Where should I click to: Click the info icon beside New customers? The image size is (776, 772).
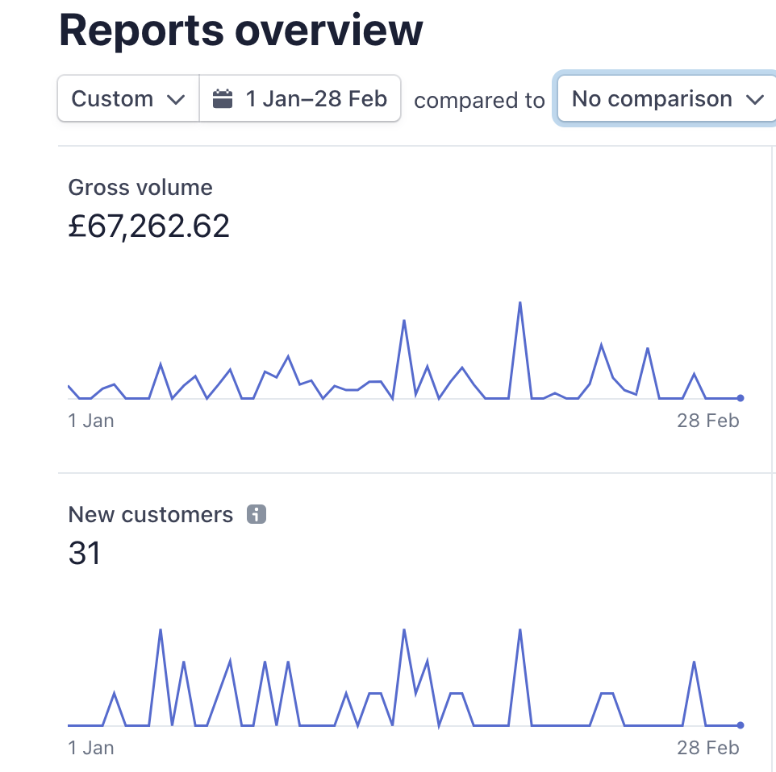(257, 514)
